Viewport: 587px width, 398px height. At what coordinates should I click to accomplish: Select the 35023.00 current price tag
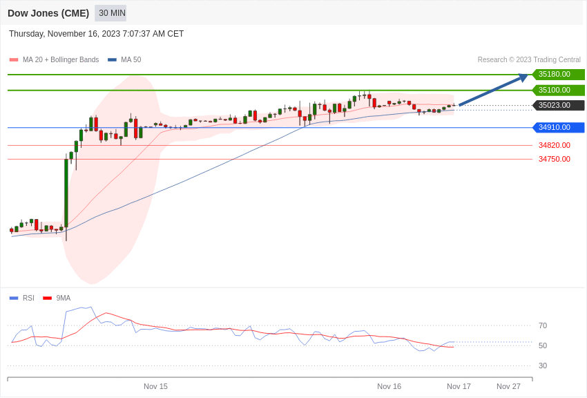(558, 106)
